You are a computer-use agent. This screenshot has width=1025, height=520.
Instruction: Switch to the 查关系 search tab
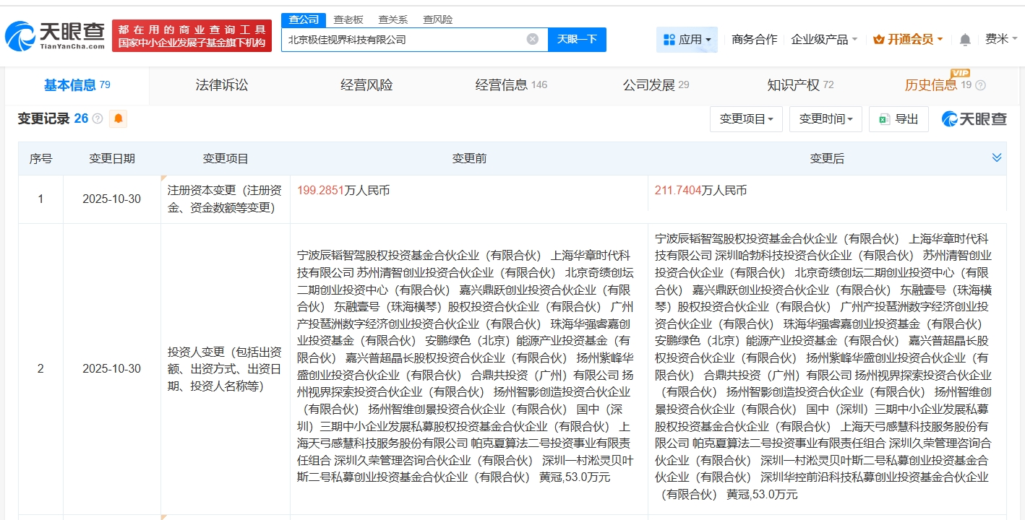(x=393, y=19)
